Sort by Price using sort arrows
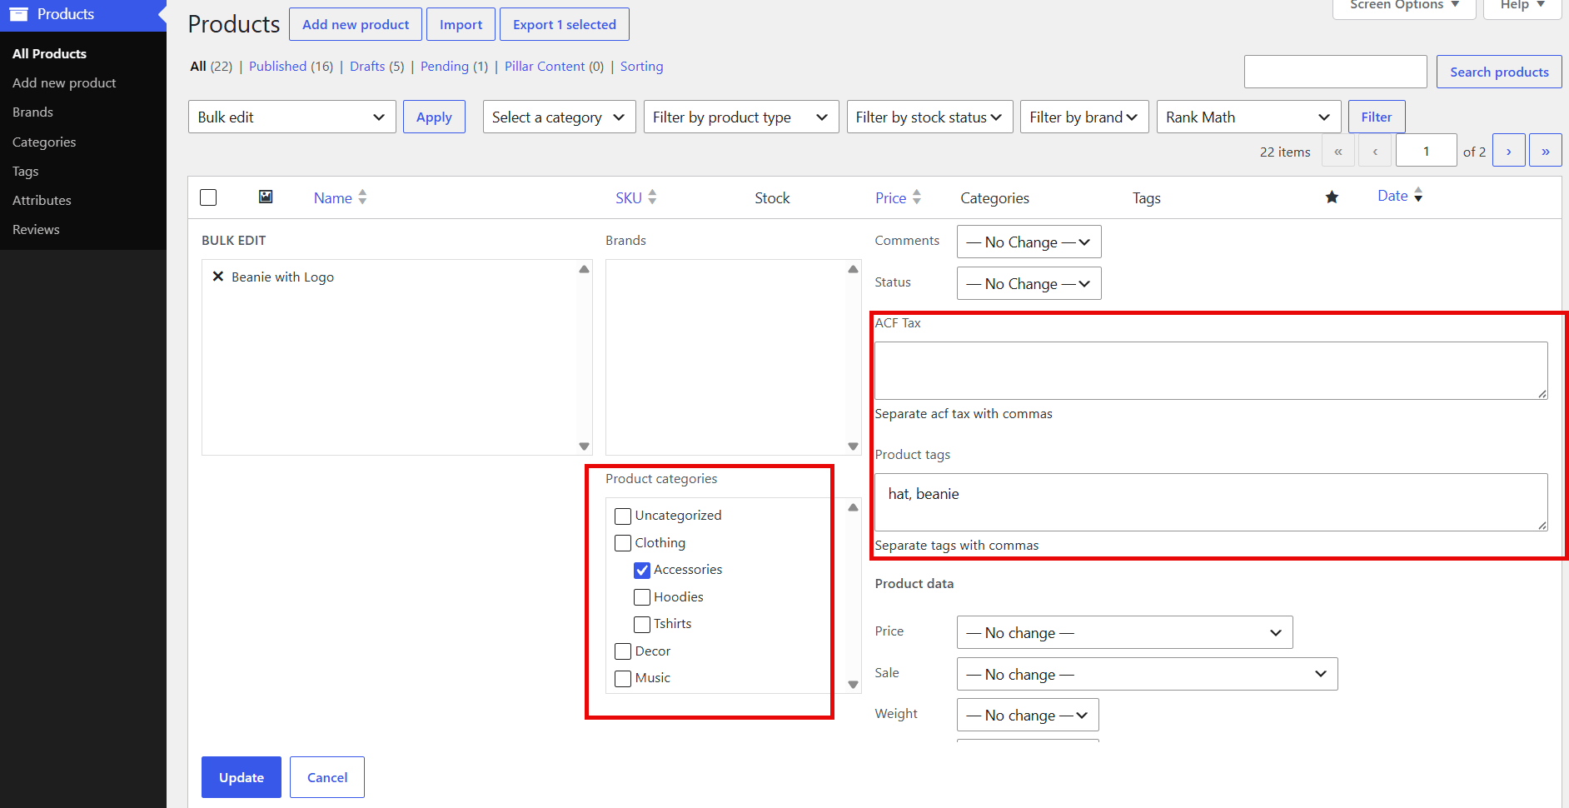Viewport: 1569px width, 808px height. point(916,197)
